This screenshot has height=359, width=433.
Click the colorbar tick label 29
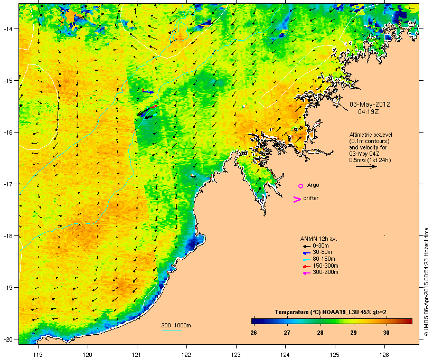point(353,333)
